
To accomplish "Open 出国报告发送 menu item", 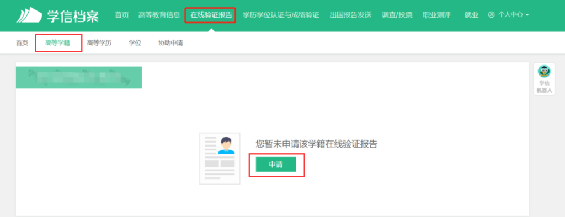I will point(350,15).
